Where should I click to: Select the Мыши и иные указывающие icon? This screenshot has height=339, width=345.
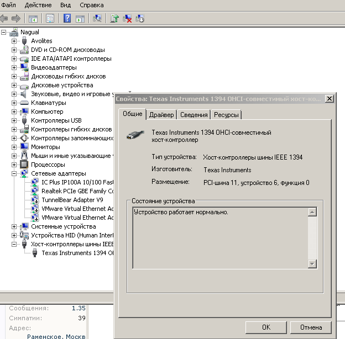click(24, 156)
